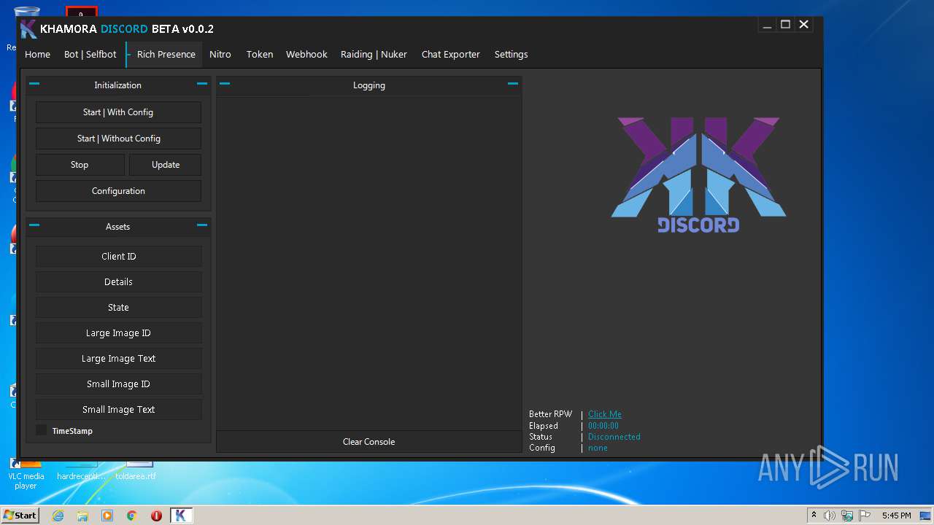Image resolution: width=934 pixels, height=525 pixels.
Task: Click the State asset button
Action: (x=119, y=308)
